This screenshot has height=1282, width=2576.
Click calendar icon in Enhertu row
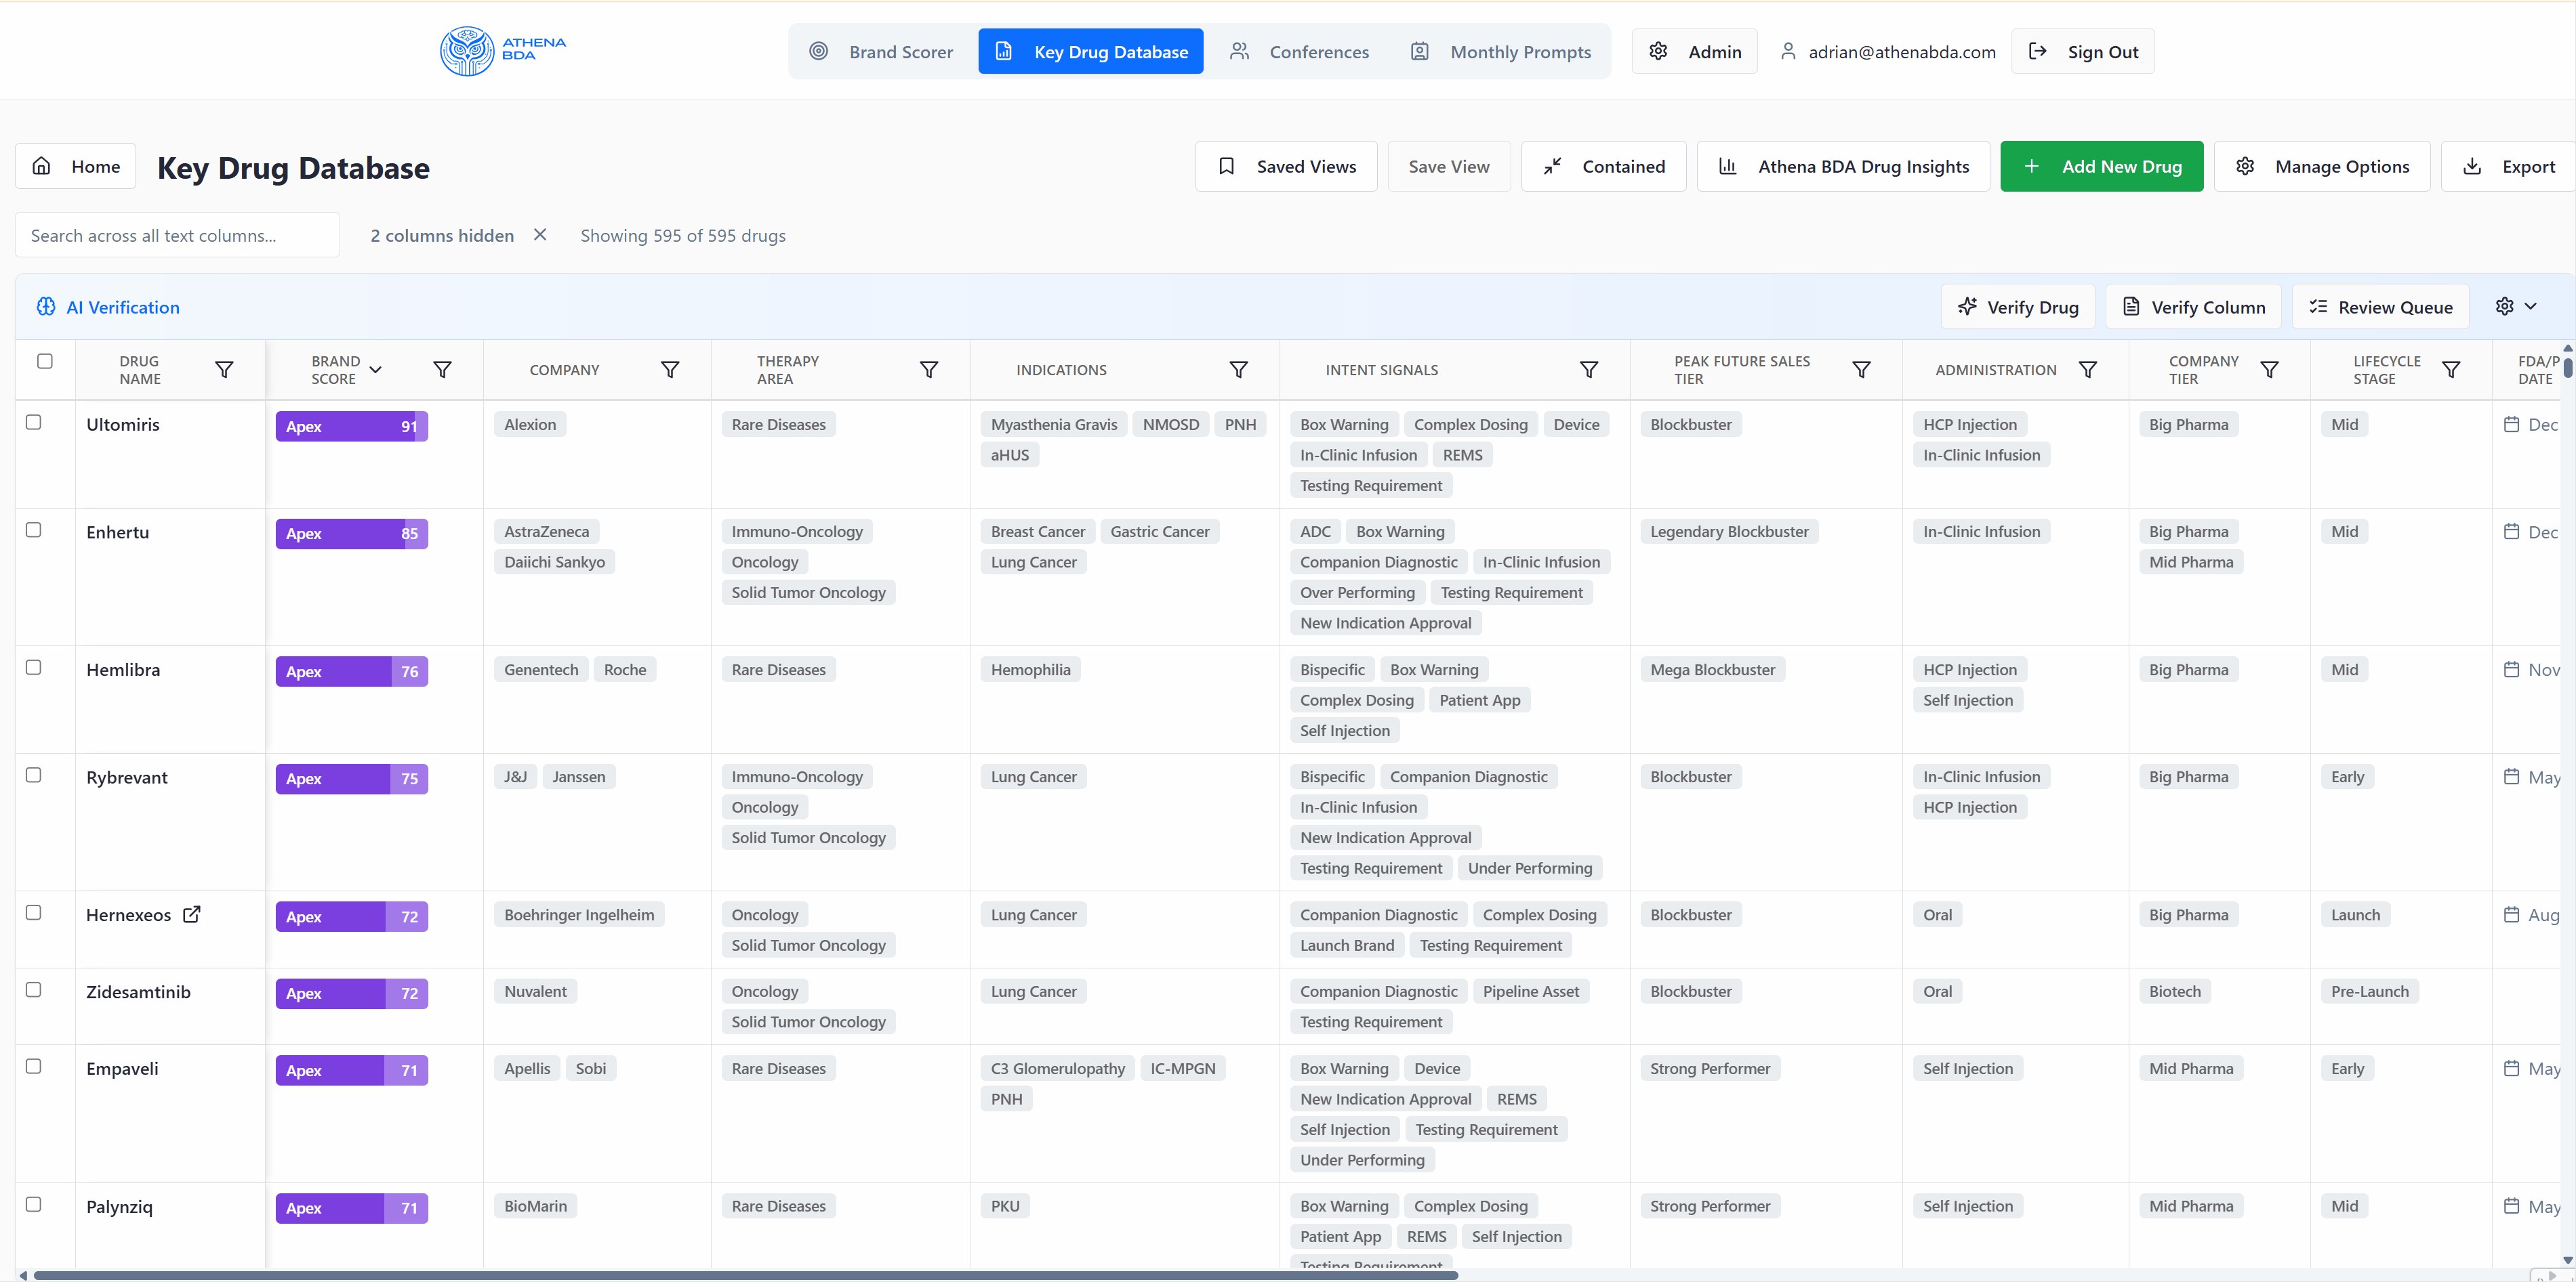pyautogui.click(x=2511, y=530)
